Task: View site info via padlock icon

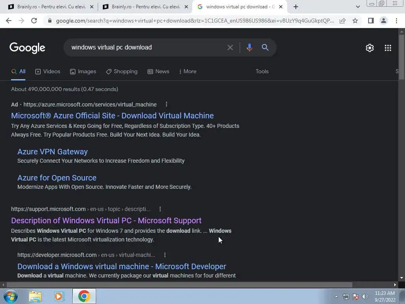Action: 50,21
